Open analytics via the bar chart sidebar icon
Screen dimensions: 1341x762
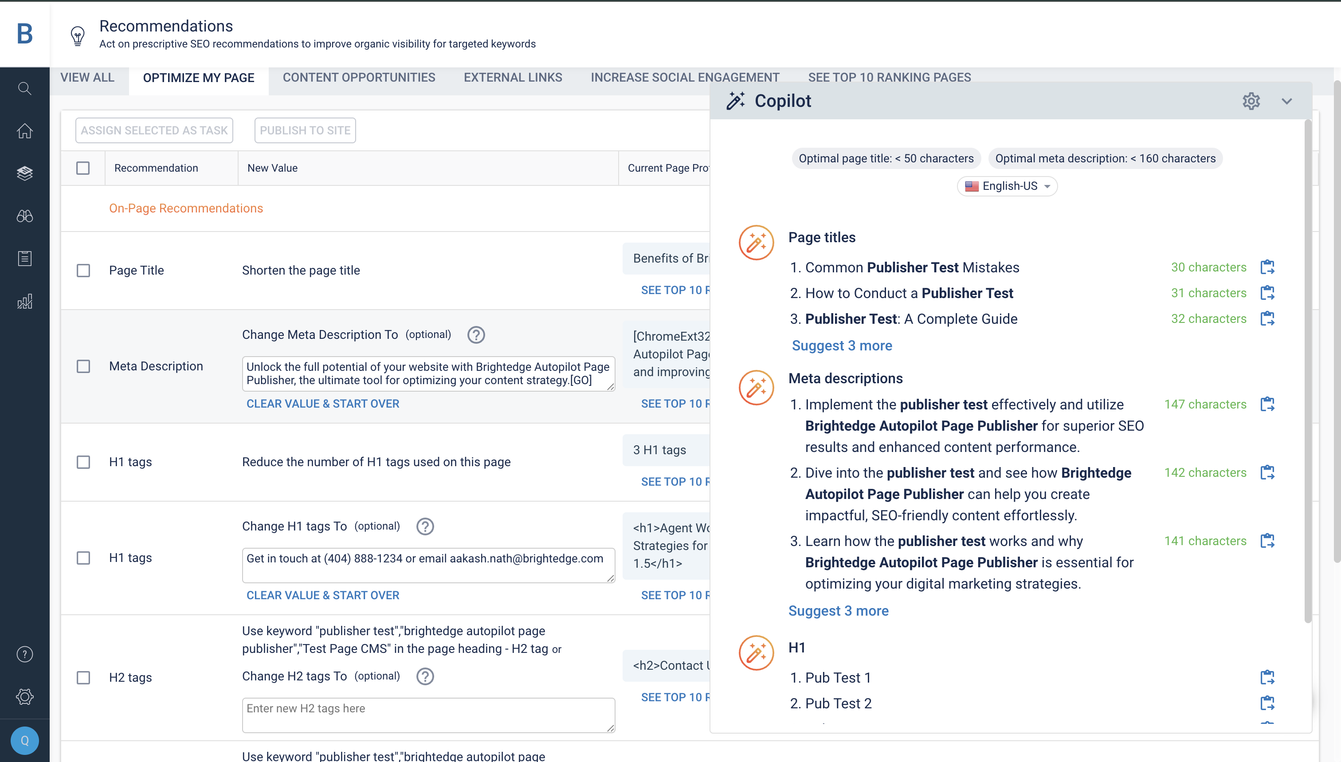pyautogui.click(x=24, y=301)
